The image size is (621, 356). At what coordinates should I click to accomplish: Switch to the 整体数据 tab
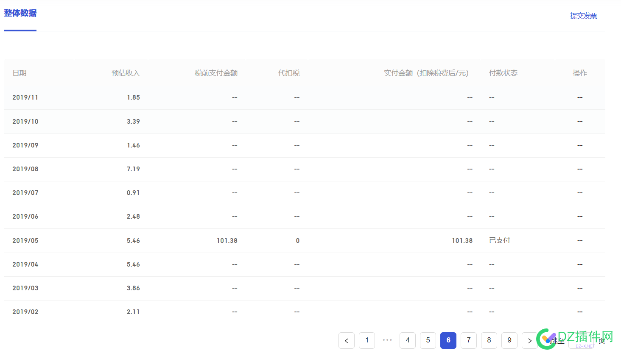click(20, 13)
